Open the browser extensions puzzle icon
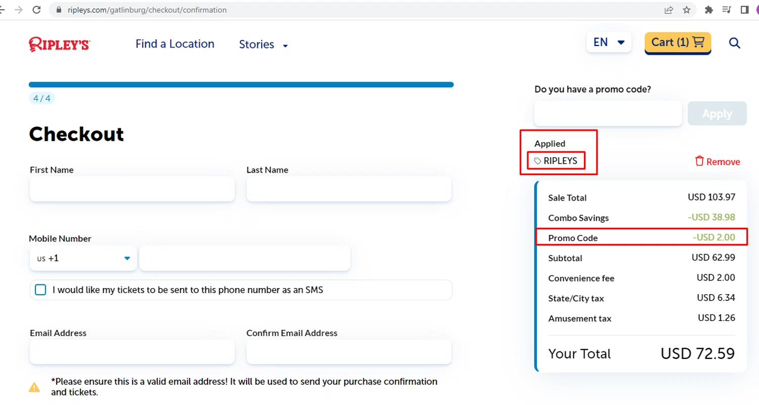The image size is (759, 405). (x=709, y=10)
